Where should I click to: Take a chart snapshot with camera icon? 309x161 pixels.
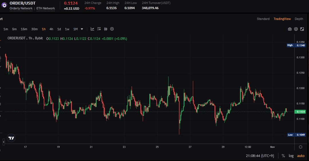(290, 29)
